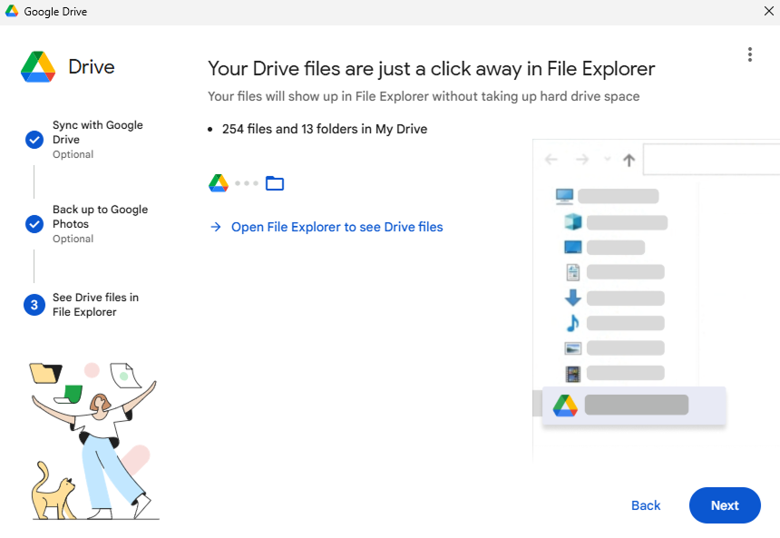Open File Explorer to see Drive files
This screenshot has height=538, width=780.
click(336, 227)
